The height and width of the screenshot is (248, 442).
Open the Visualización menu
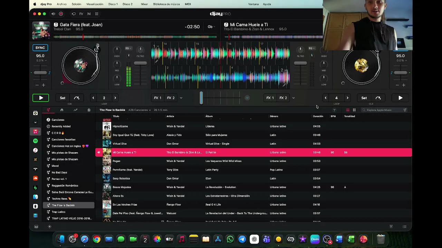tap(95, 4)
